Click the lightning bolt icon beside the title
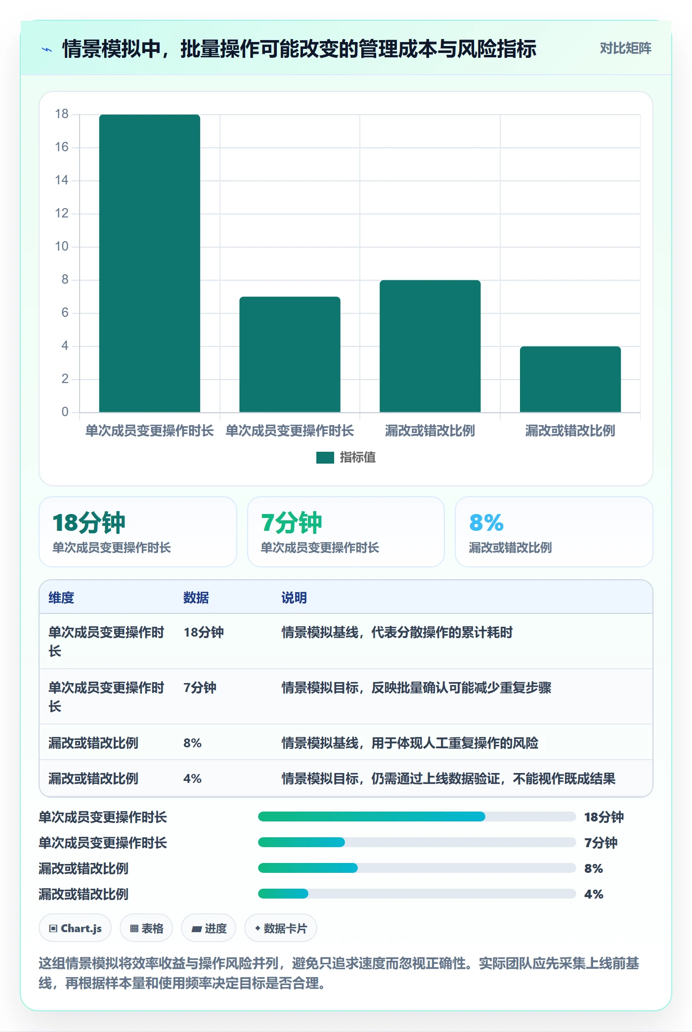This screenshot has height=1032, width=692. [46, 49]
